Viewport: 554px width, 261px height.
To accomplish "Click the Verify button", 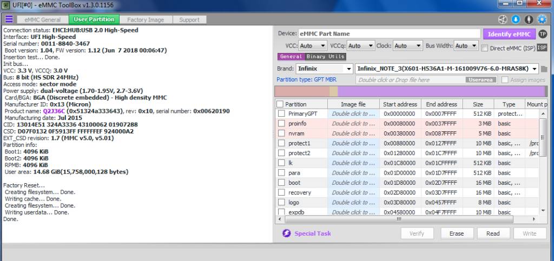I will [417, 233].
